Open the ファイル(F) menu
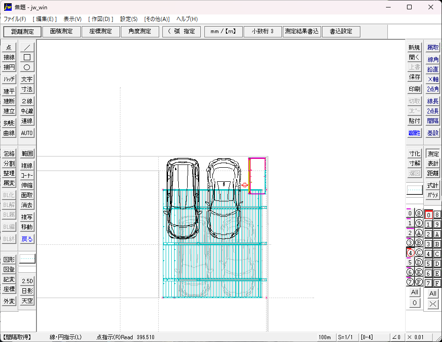This screenshot has width=442, height=342. 14,19
